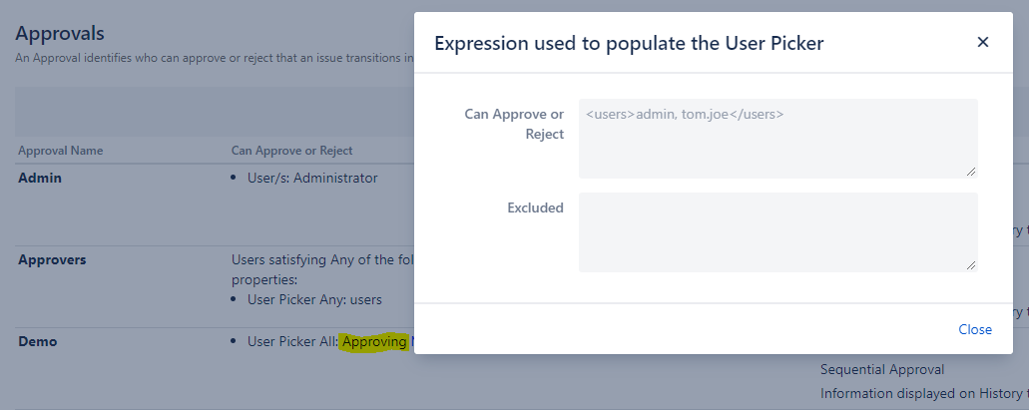Click the Approval Name column header
This screenshot has height=410, width=1029.
pyautogui.click(x=60, y=151)
